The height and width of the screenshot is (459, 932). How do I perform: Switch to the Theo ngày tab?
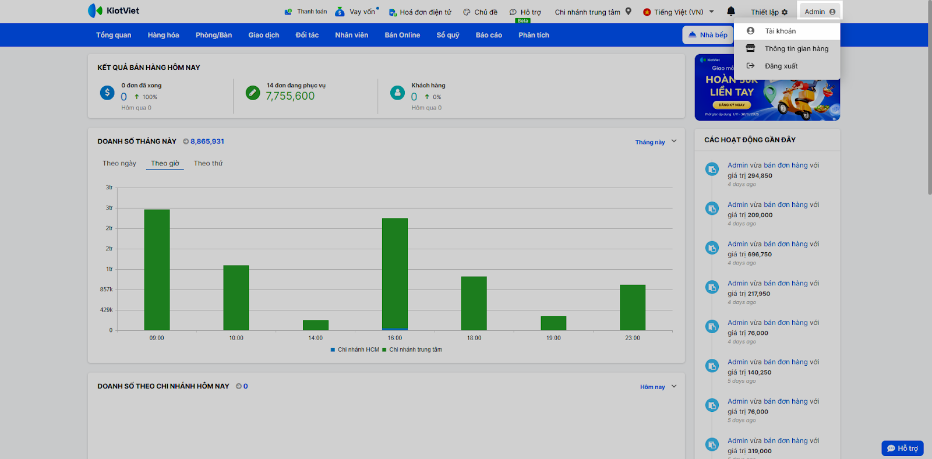coord(119,163)
